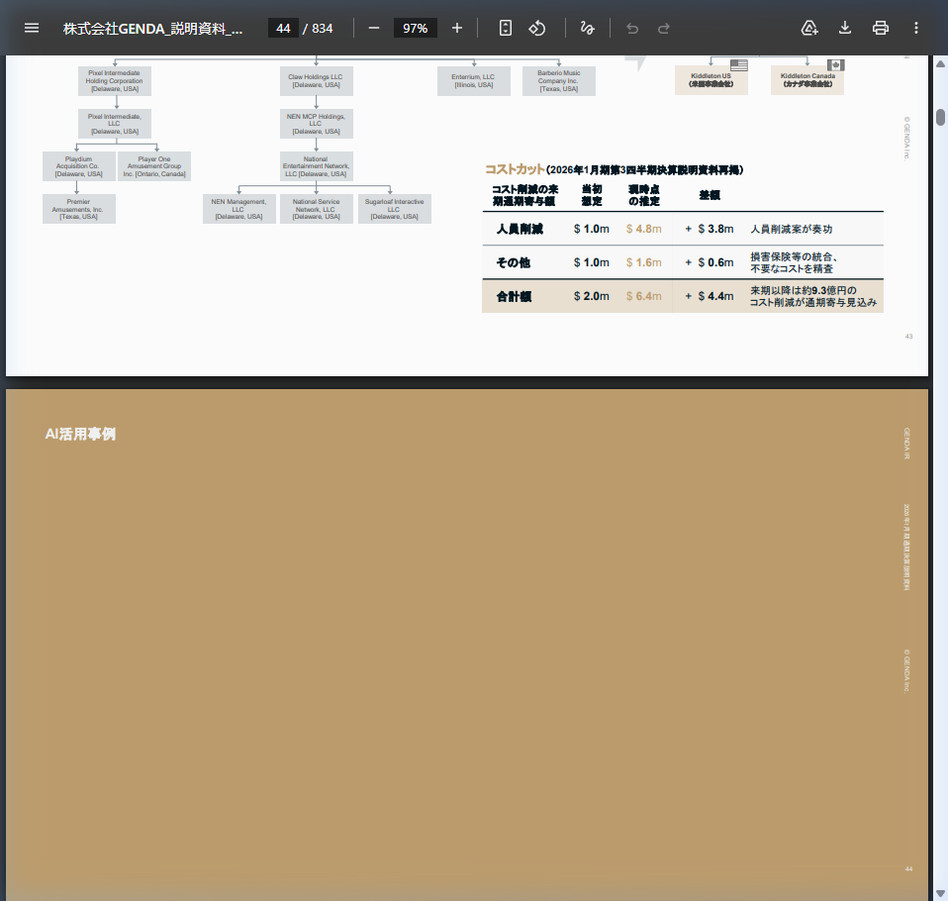
Task: Save the PDF to Google Drive
Action: (809, 28)
